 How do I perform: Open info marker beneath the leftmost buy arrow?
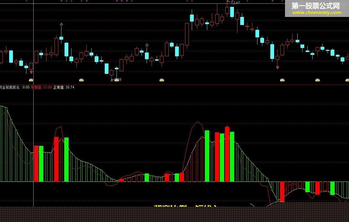click(x=31, y=80)
